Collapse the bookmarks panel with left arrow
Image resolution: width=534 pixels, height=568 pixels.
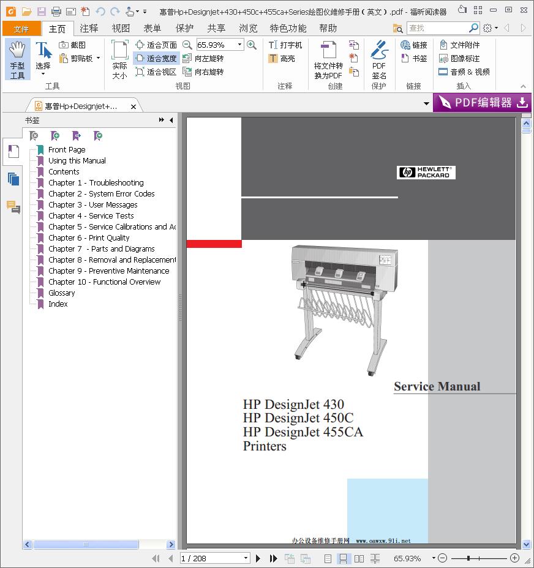(171, 120)
